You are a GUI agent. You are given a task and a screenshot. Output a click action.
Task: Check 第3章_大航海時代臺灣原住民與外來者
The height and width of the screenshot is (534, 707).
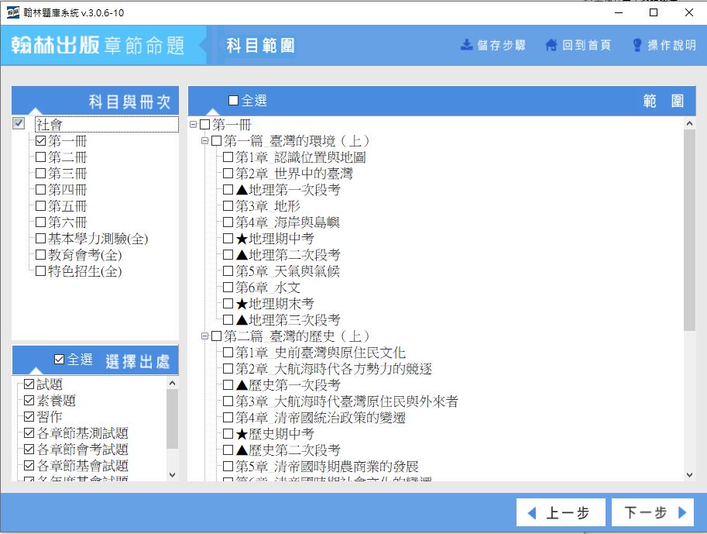(228, 401)
